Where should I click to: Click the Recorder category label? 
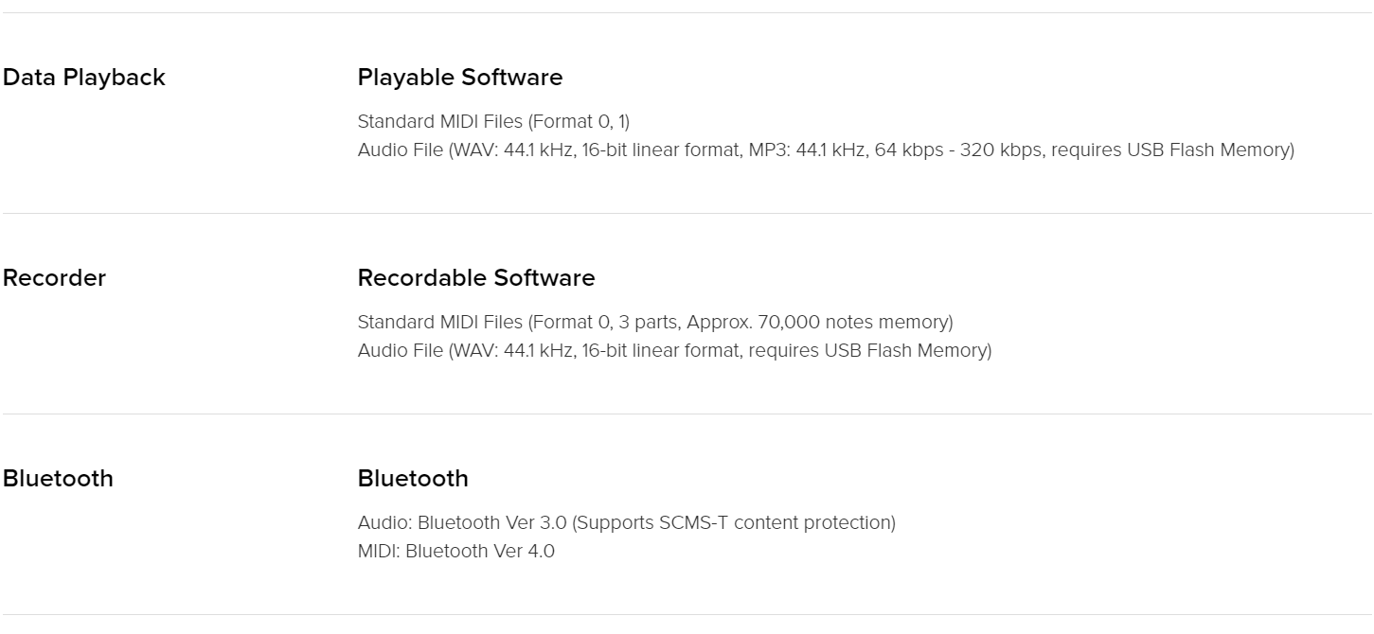(x=54, y=278)
